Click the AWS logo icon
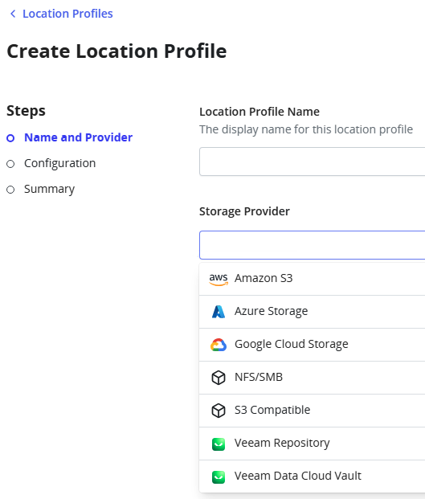The height and width of the screenshot is (499, 425). [x=219, y=279]
